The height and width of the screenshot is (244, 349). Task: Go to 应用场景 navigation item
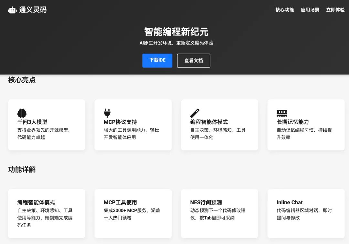(310, 10)
